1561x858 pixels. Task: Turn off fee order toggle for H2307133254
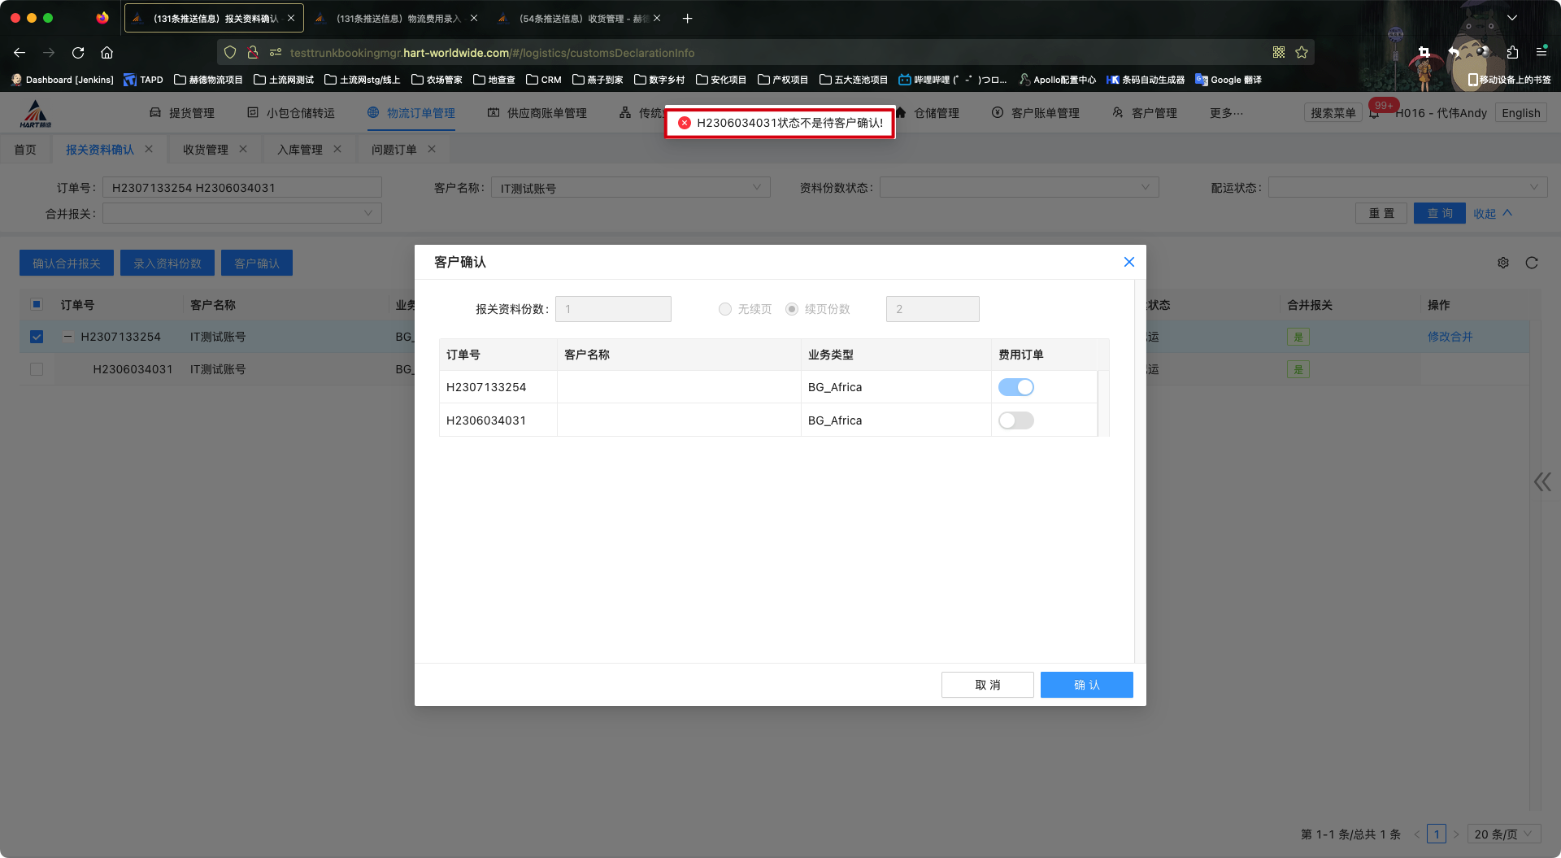[x=1015, y=387]
